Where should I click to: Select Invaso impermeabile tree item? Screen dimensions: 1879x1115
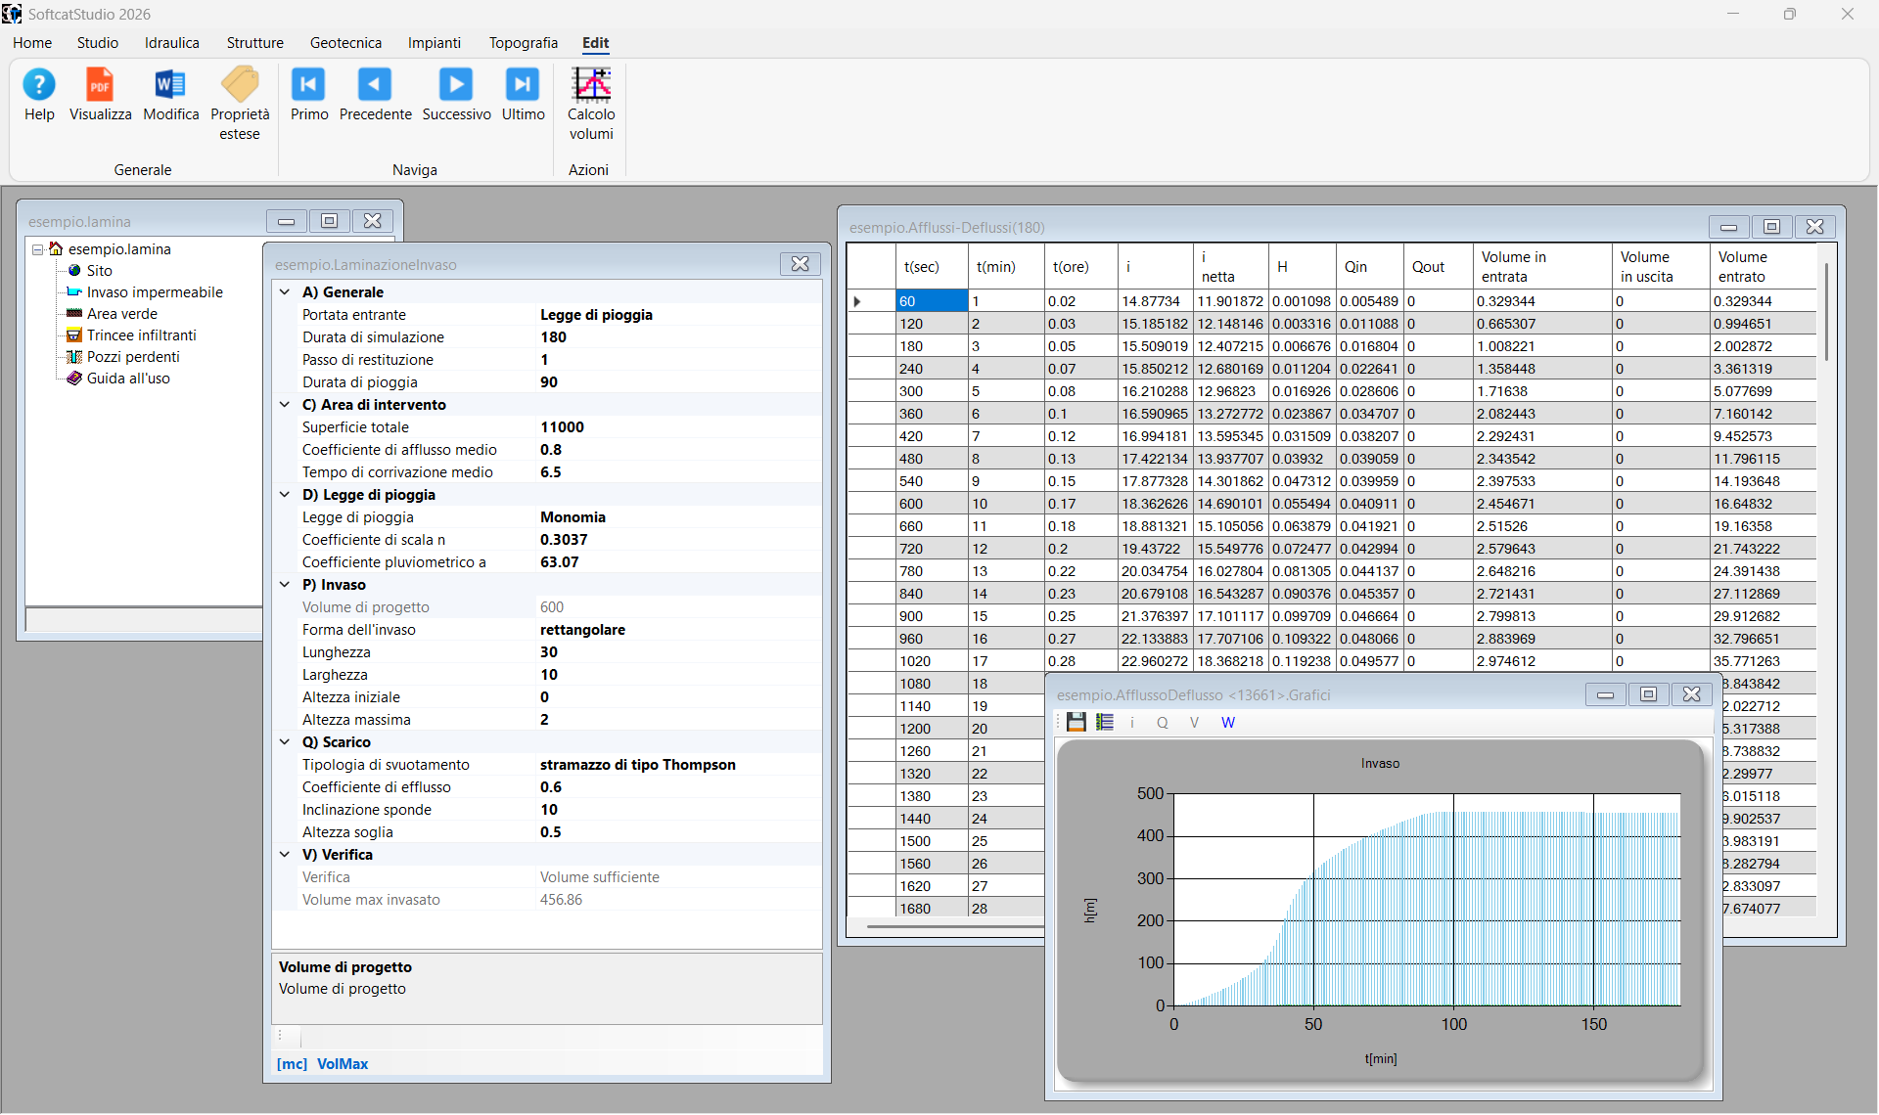(155, 292)
